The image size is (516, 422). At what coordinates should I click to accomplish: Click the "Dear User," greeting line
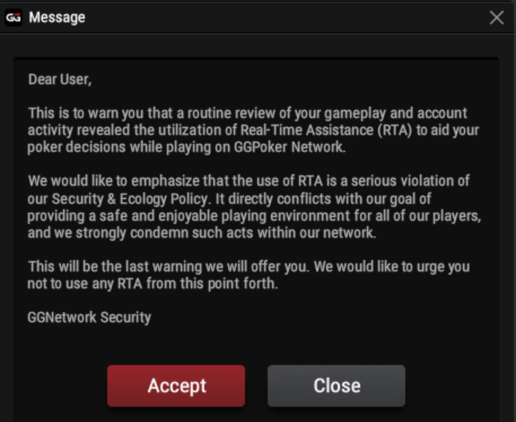pyautogui.click(x=60, y=80)
